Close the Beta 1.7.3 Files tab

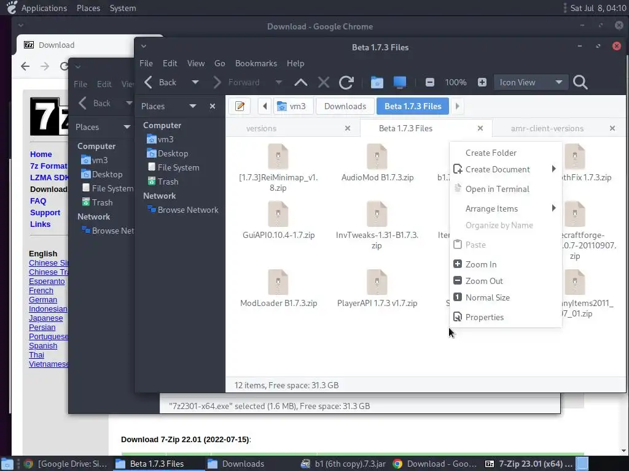point(480,128)
